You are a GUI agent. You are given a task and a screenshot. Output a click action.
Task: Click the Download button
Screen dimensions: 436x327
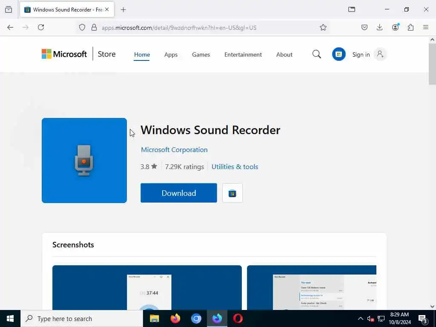pyautogui.click(x=179, y=193)
